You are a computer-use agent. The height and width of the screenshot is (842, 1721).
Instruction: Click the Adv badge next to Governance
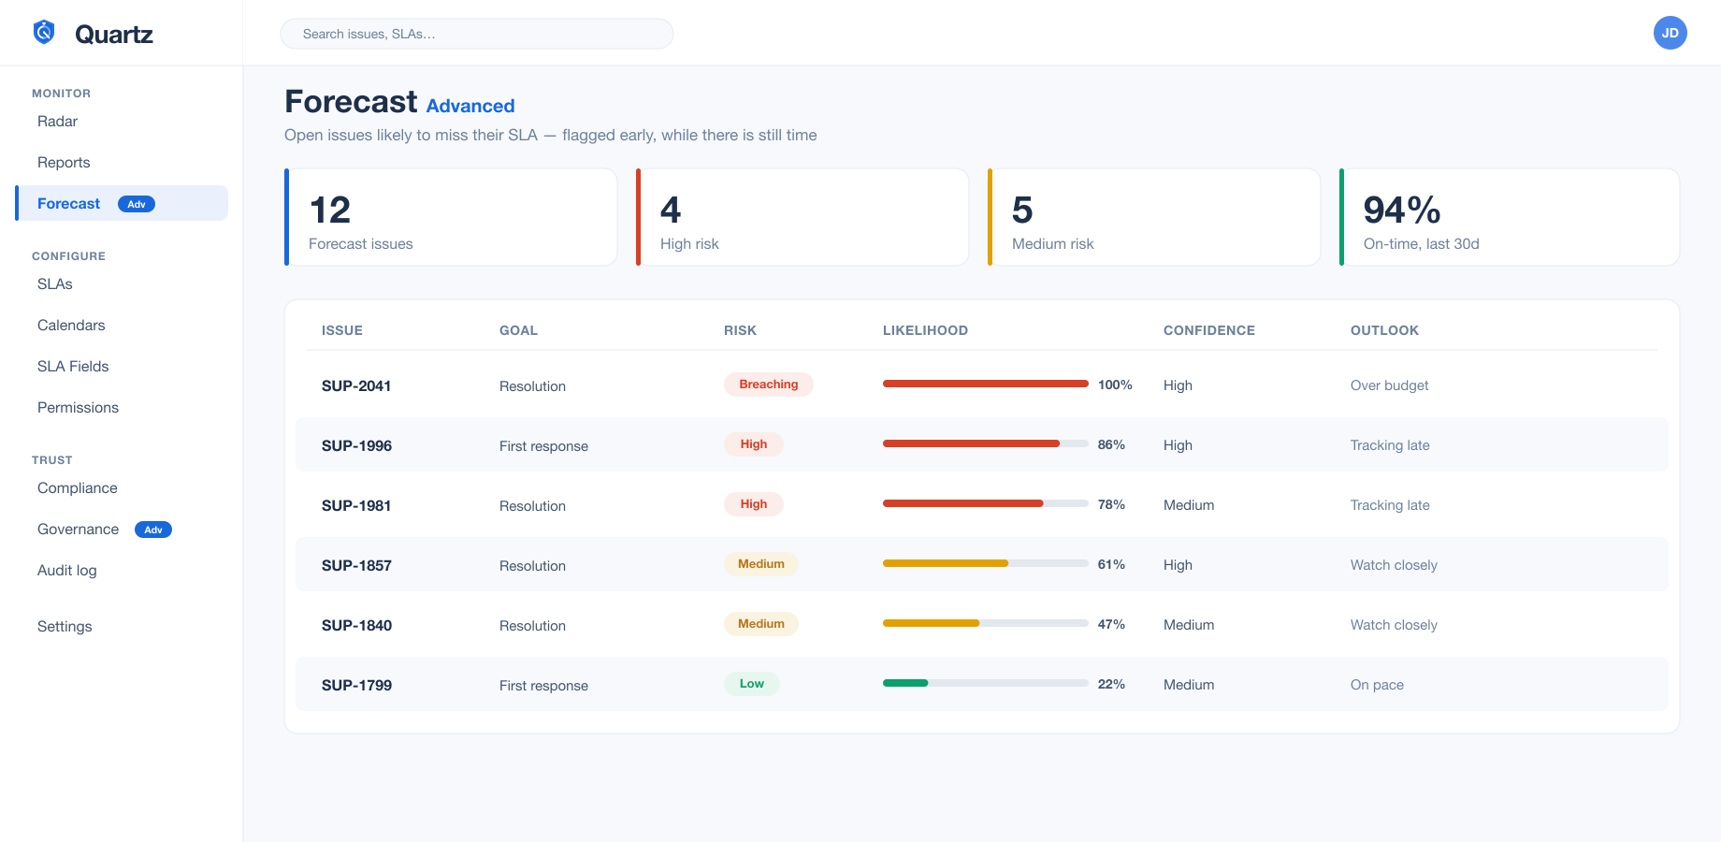pos(153,530)
